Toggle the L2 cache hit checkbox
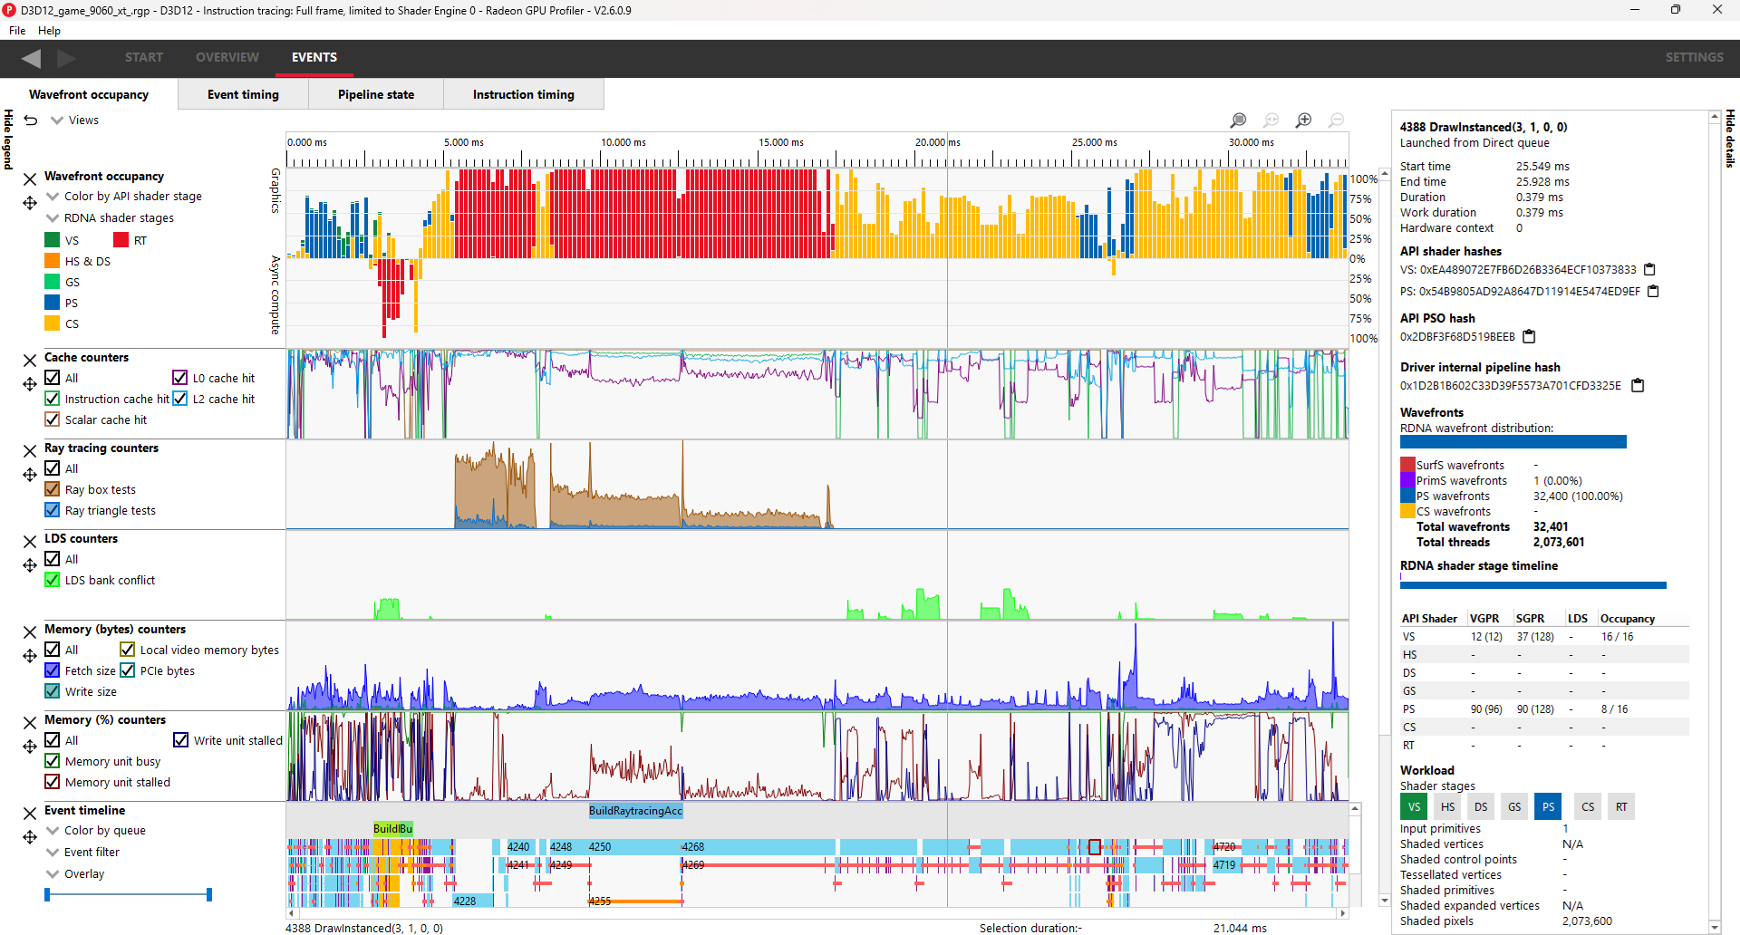The image size is (1740, 935). (x=180, y=400)
